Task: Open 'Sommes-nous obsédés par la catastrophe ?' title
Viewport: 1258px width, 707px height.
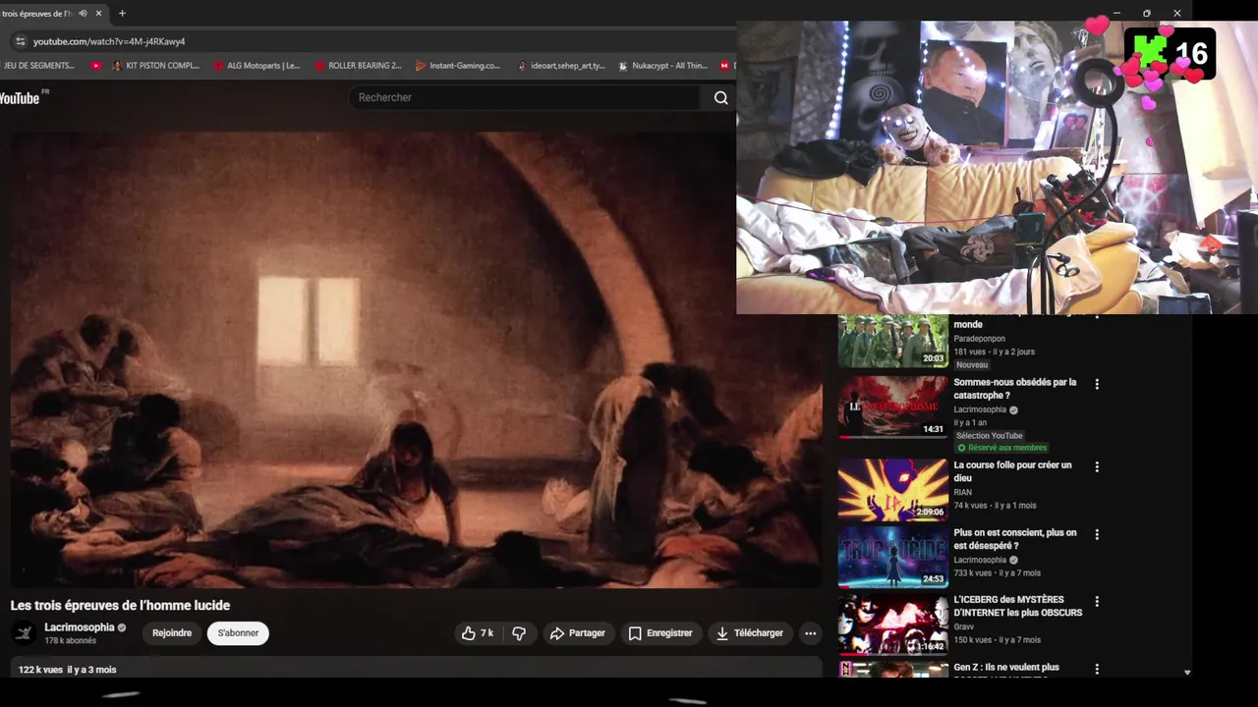Action: [1014, 389]
